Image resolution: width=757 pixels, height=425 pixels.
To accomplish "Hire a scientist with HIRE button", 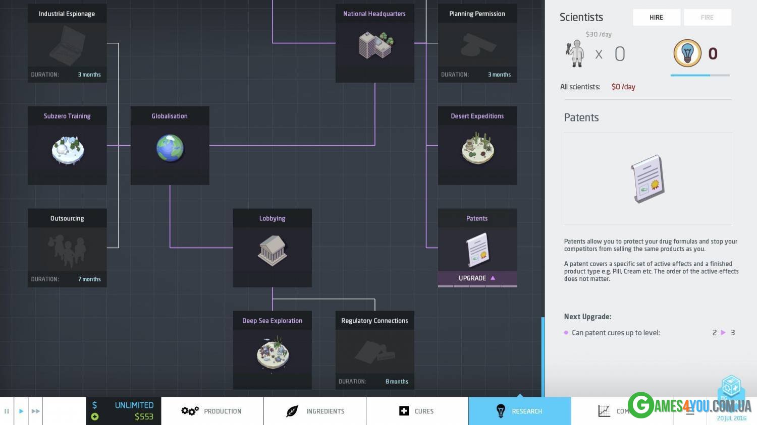I will [x=656, y=18].
